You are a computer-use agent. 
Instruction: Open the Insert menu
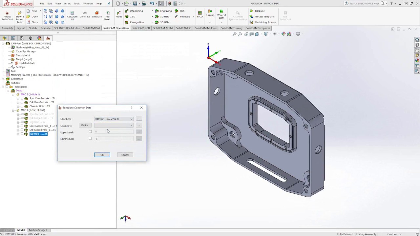tap(67, 4)
